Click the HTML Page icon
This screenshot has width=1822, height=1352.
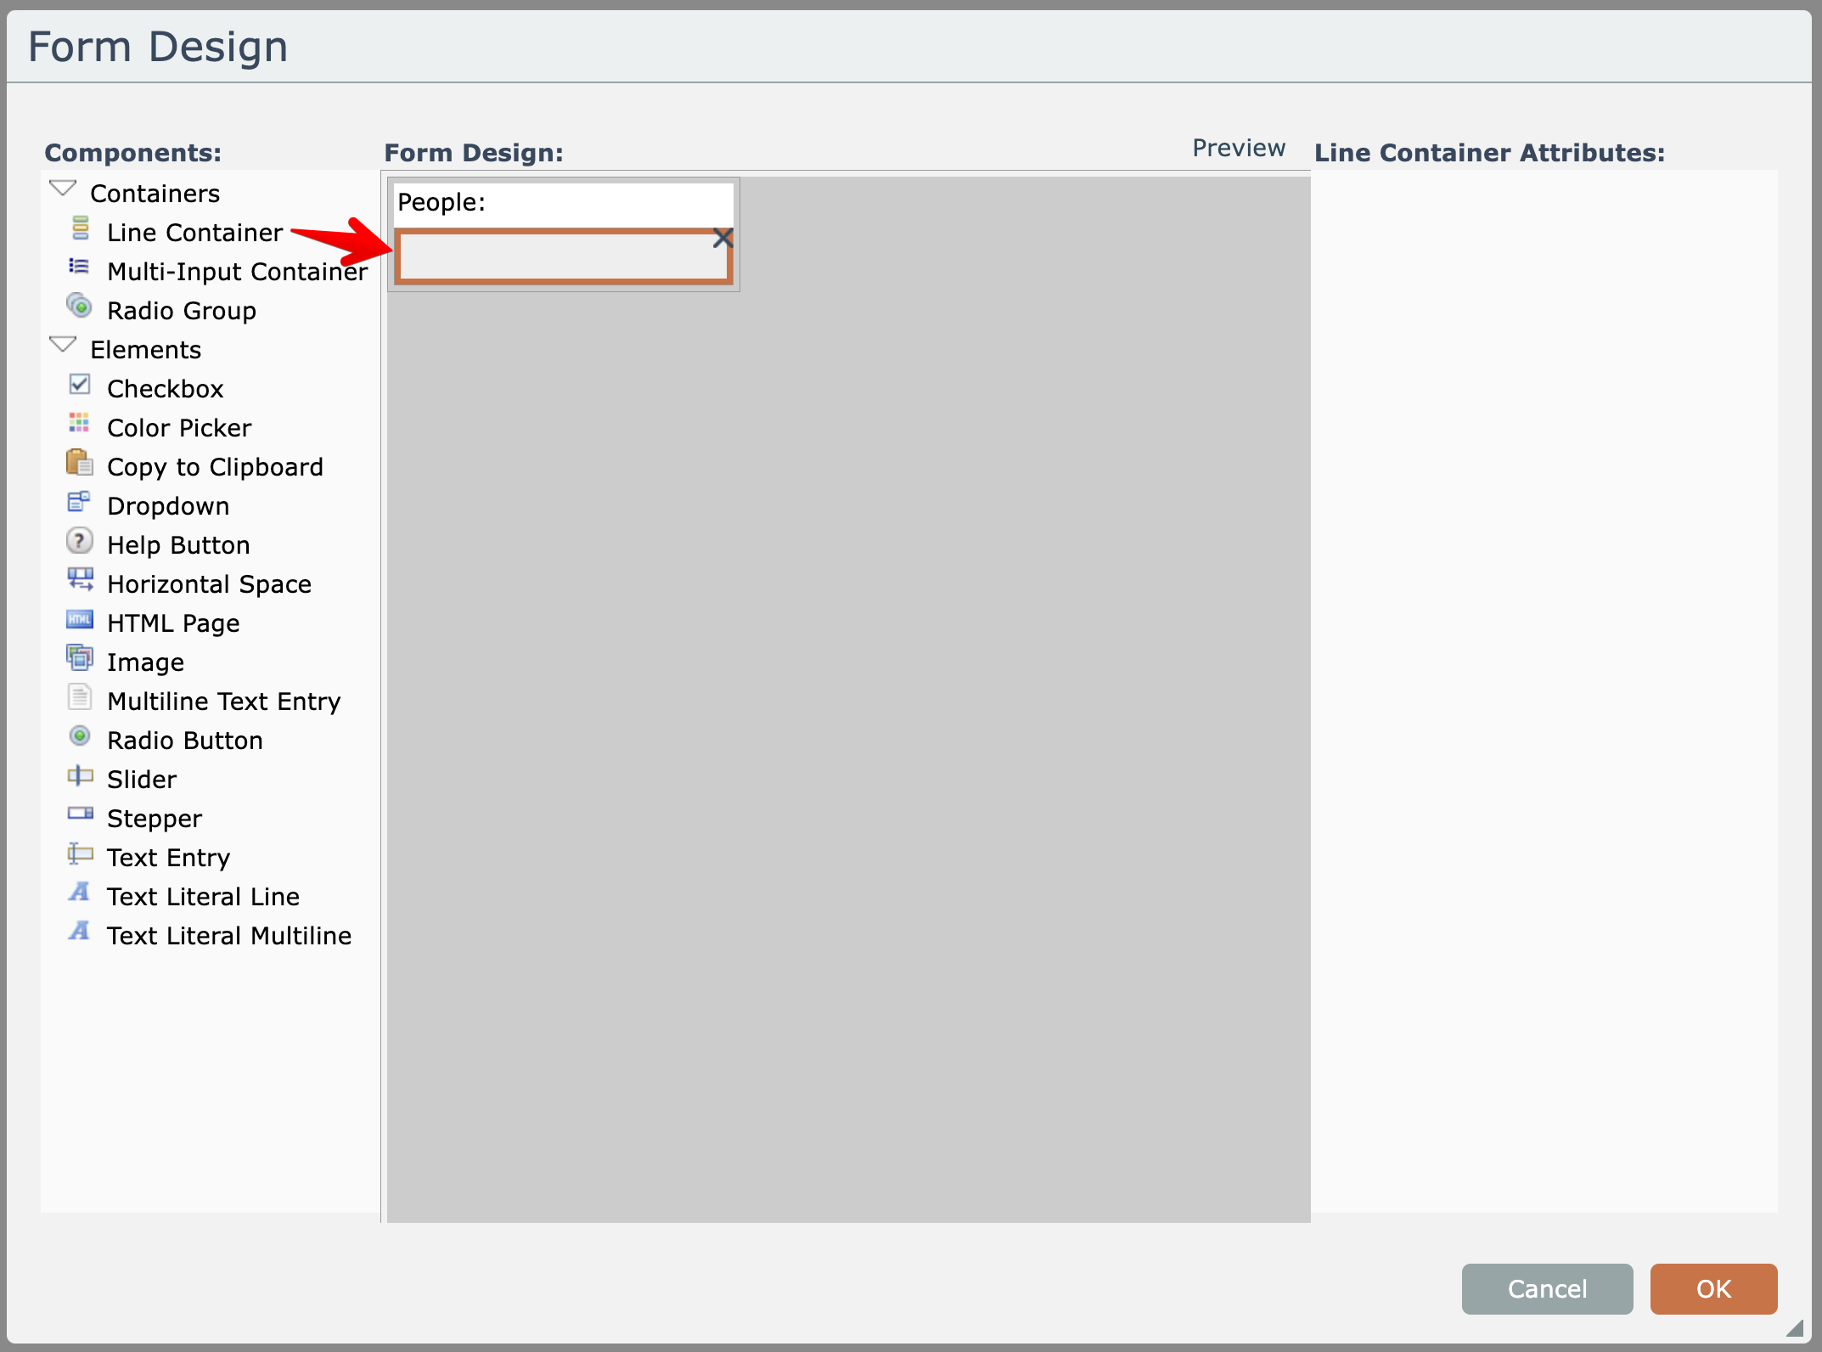click(79, 619)
